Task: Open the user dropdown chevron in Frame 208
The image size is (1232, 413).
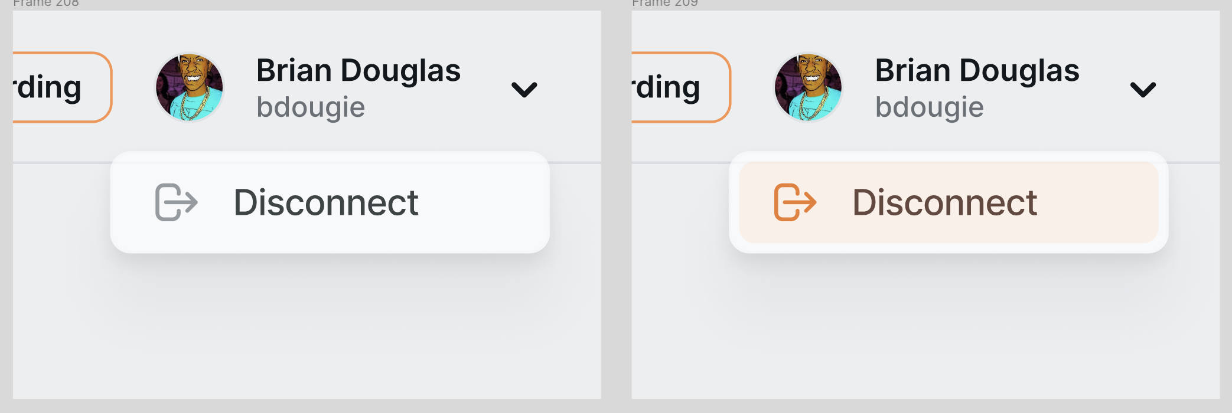Action: (x=524, y=90)
